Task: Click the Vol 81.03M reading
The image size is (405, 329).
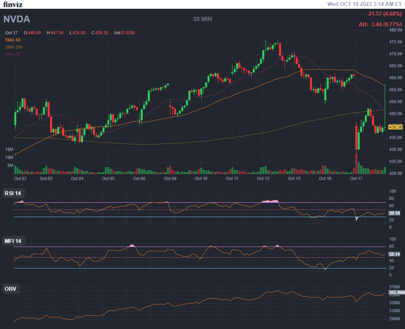Action: click(124, 33)
